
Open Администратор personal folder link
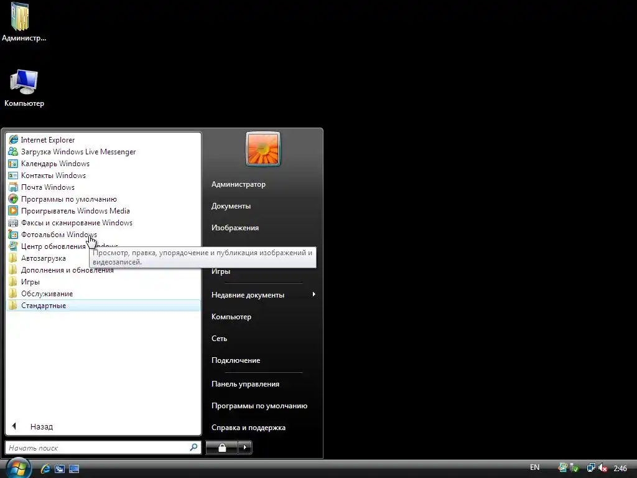[x=238, y=184]
